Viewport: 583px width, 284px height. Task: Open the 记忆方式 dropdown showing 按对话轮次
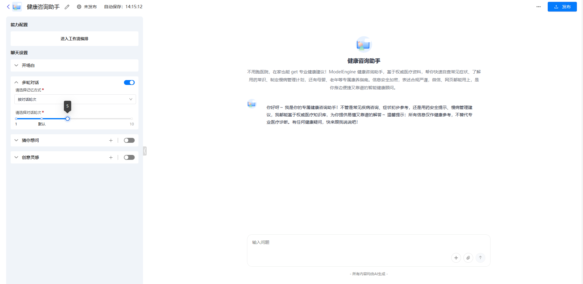(x=75, y=99)
